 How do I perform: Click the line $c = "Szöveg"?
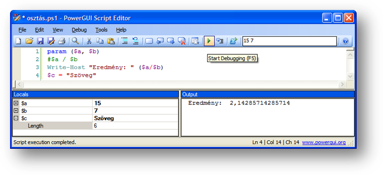(x=71, y=75)
